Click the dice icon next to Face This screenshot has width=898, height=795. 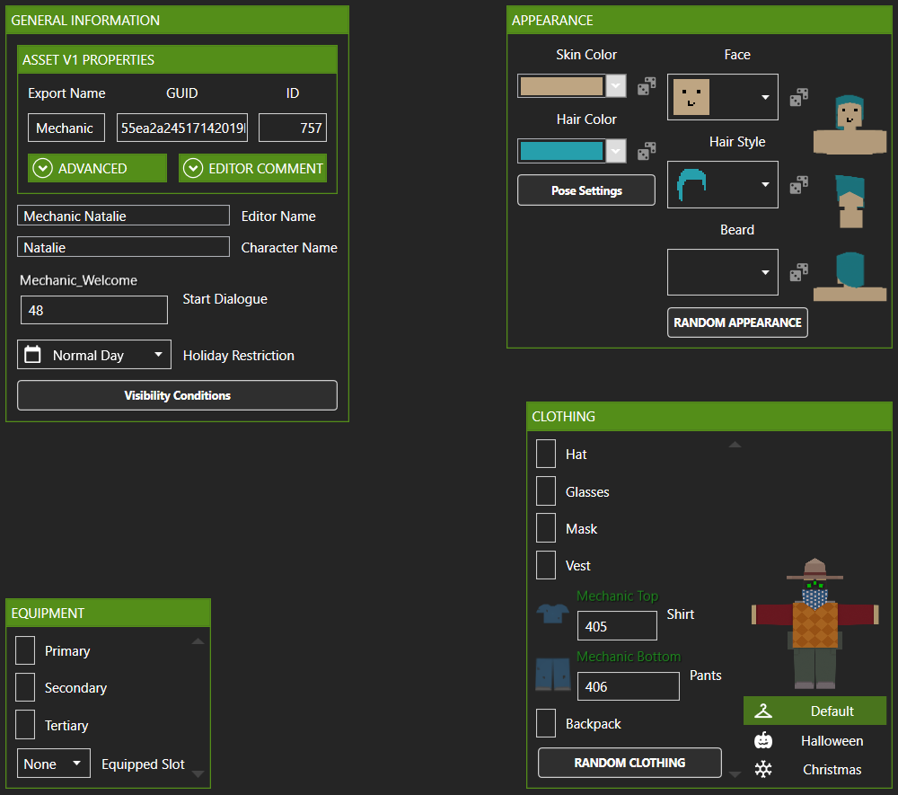(x=798, y=96)
